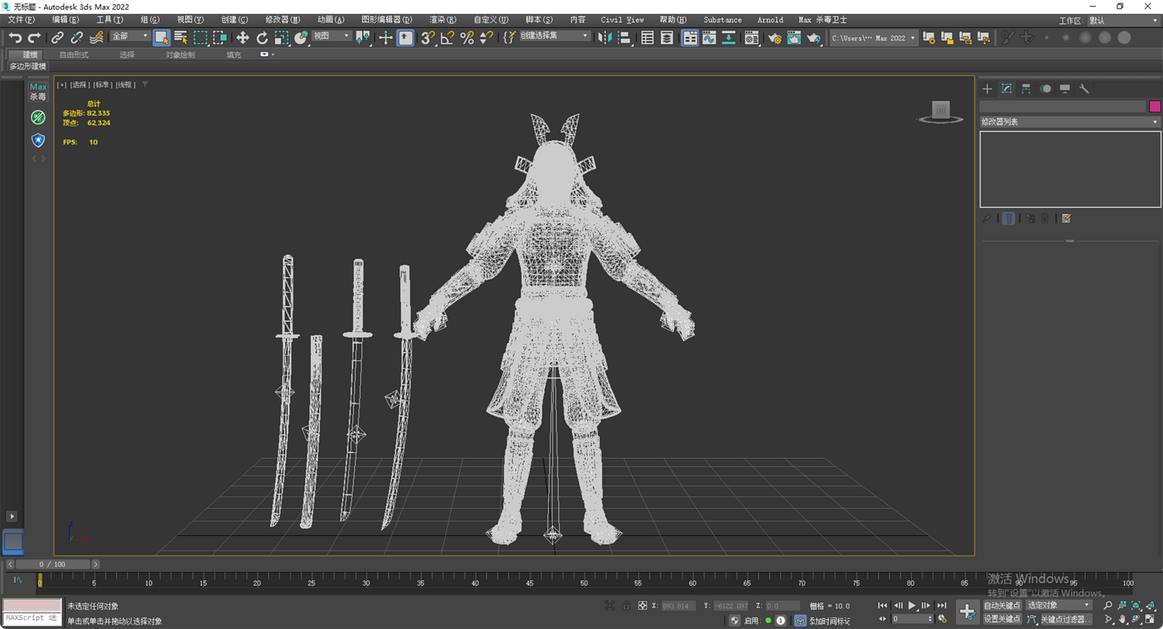The width and height of the screenshot is (1163, 629).
Task: Open the Curve Editor icon
Action: pos(709,37)
